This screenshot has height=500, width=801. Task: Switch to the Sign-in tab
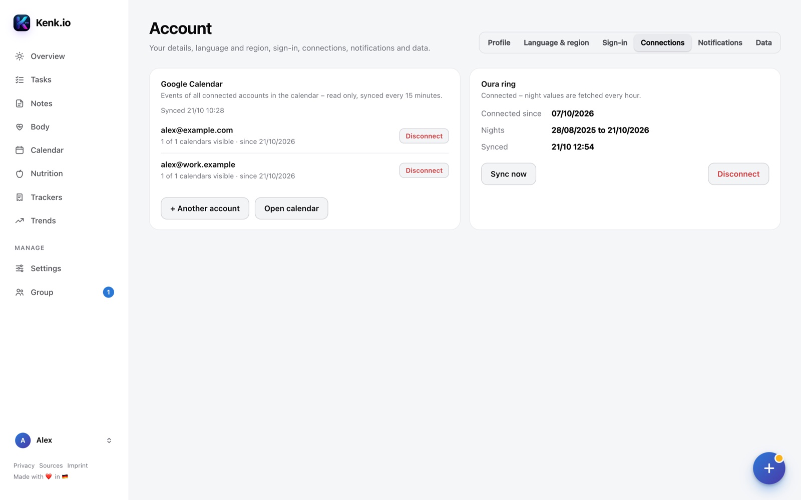(x=615, y=43)
